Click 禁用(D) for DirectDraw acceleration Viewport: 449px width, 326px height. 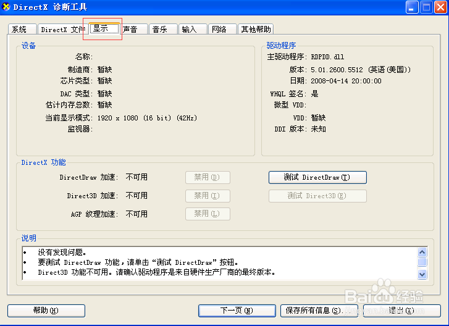208,177
